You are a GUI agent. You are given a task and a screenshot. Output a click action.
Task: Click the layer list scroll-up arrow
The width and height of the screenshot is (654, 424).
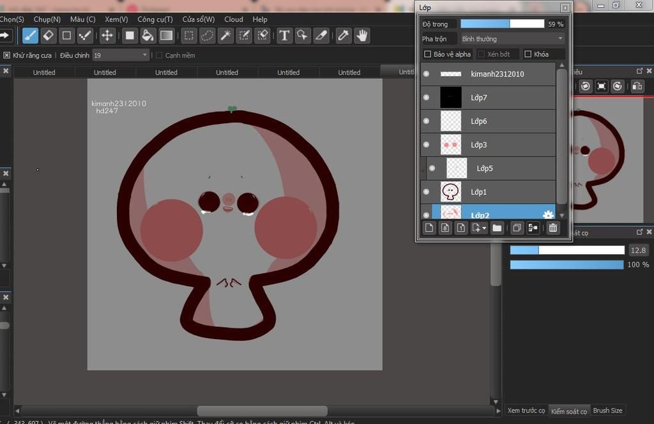[x=562, y=66]
